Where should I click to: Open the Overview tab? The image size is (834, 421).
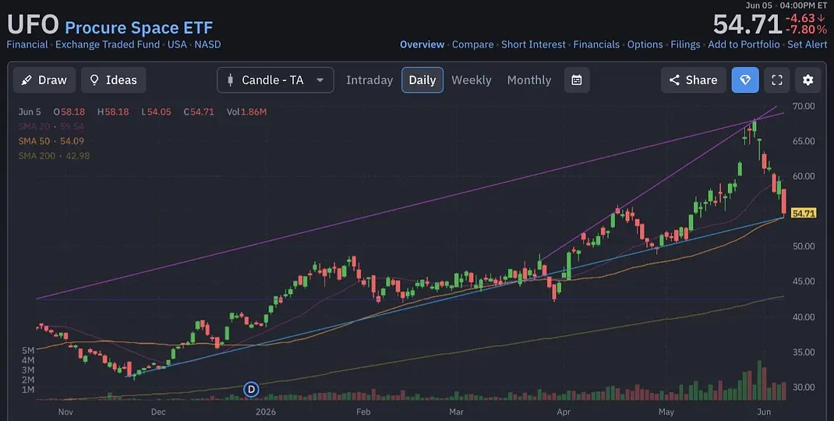click(422, 44)
